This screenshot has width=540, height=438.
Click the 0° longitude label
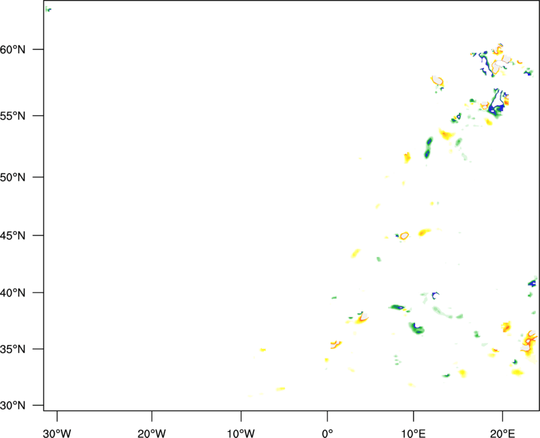pos(327,433)
